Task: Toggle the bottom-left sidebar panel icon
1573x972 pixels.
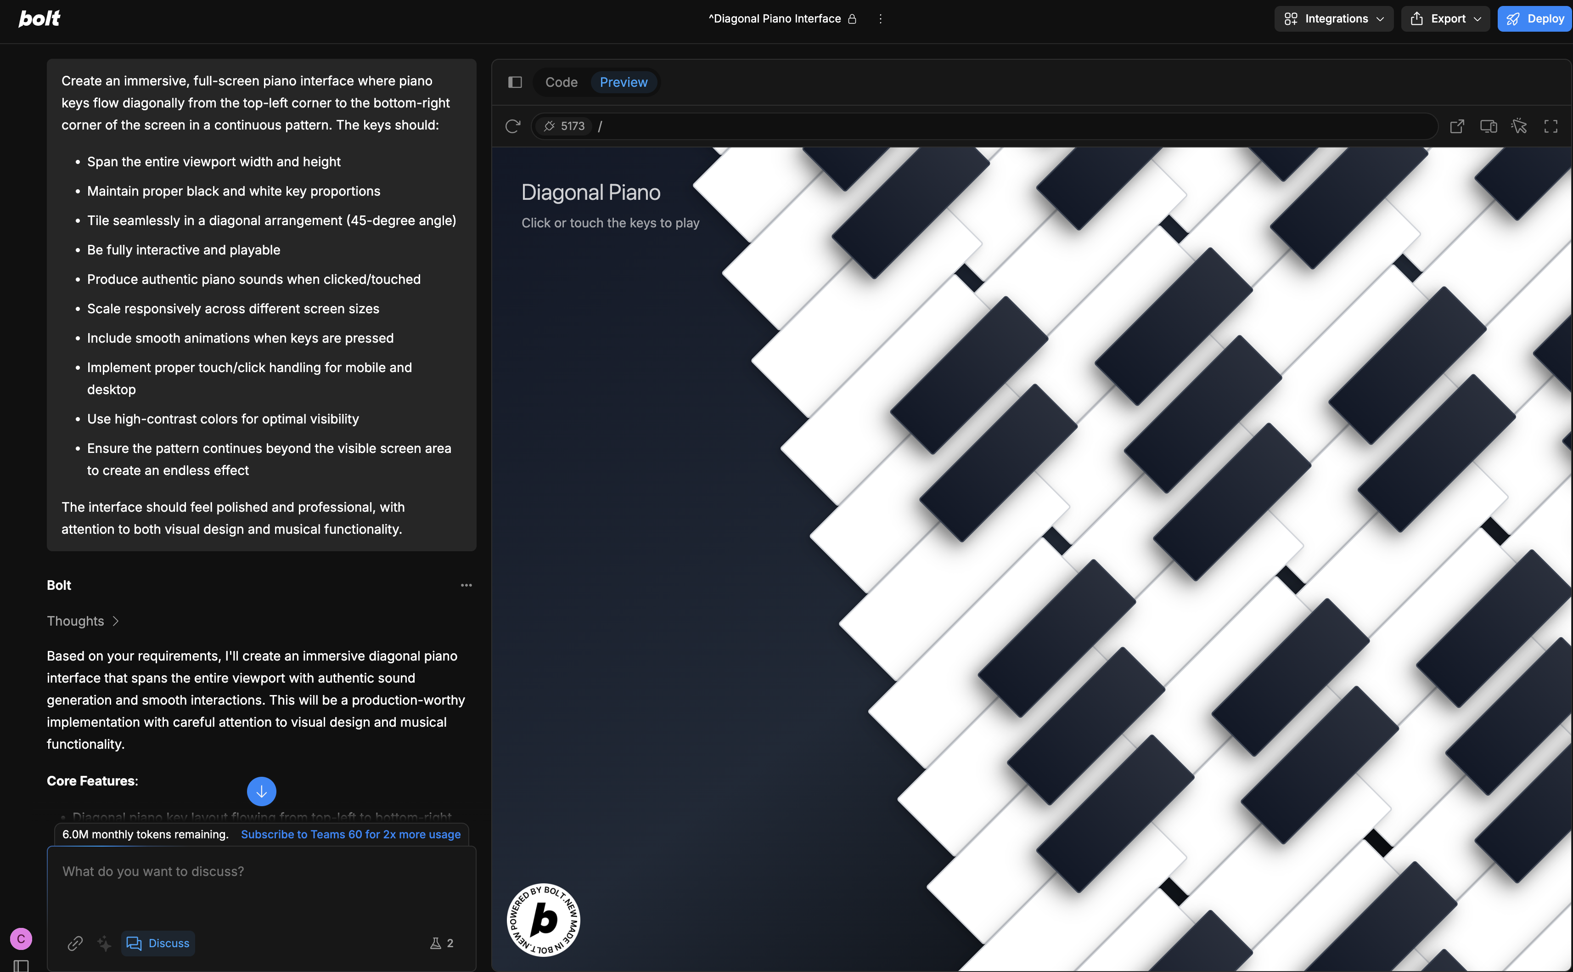Action: (x=21, y=965)
